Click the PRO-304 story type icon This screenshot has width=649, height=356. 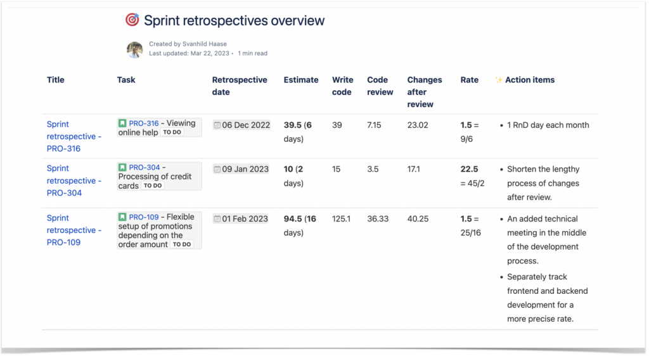pos(122,168)
